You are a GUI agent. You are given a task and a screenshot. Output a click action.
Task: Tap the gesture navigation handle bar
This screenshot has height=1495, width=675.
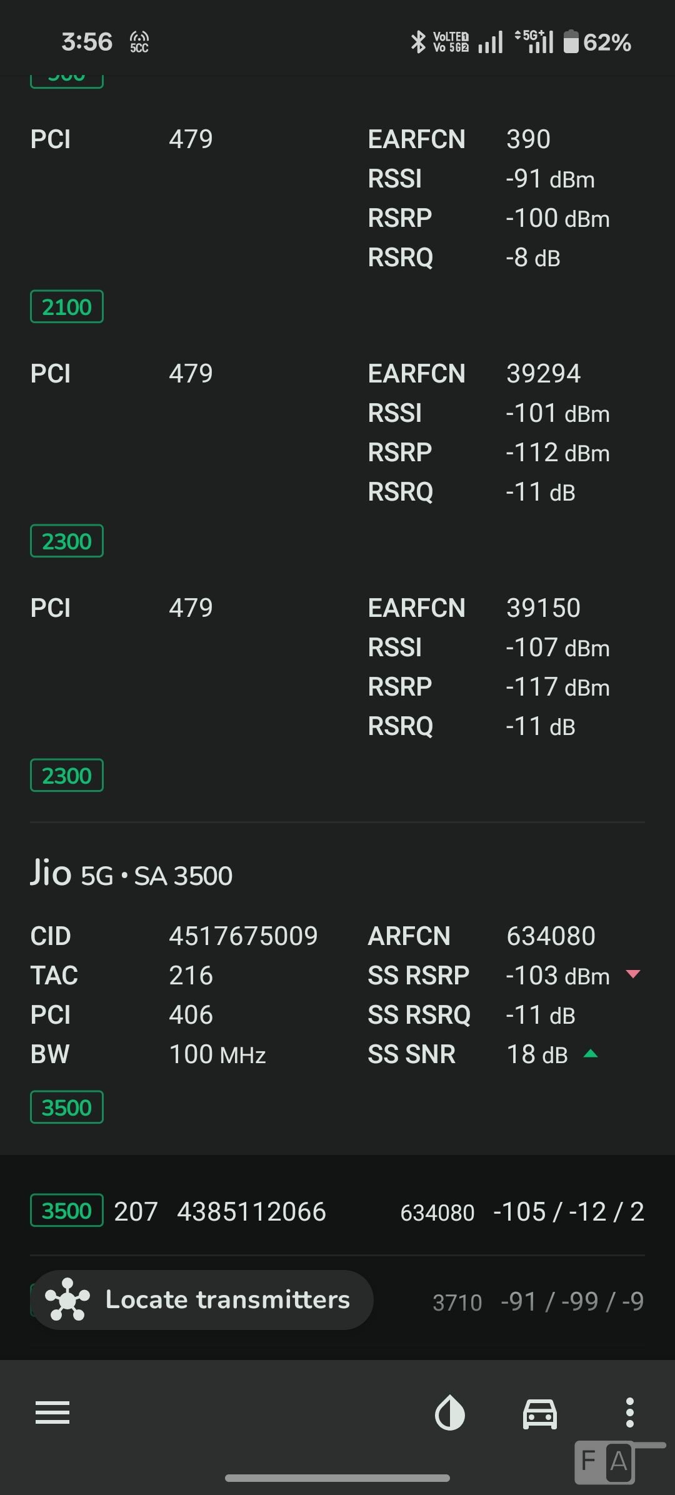point(337,1478)
